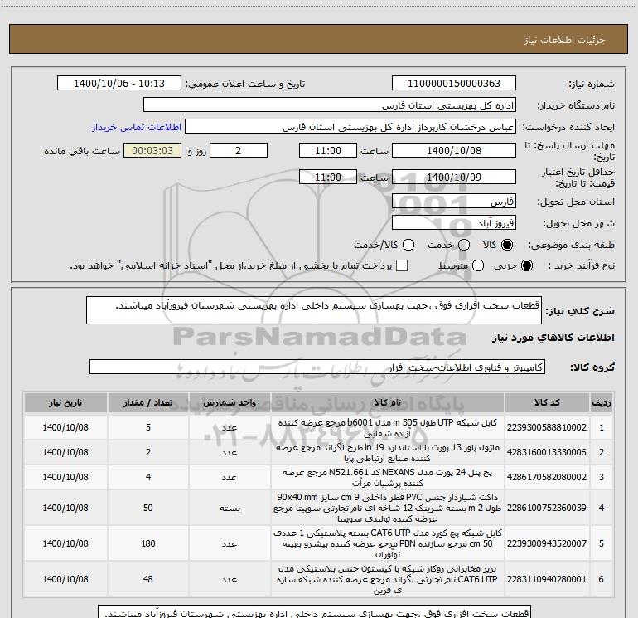The image size is (638, 618).
Task: Select the متوسط purchase type radio
Action: [x=478, y=265]
